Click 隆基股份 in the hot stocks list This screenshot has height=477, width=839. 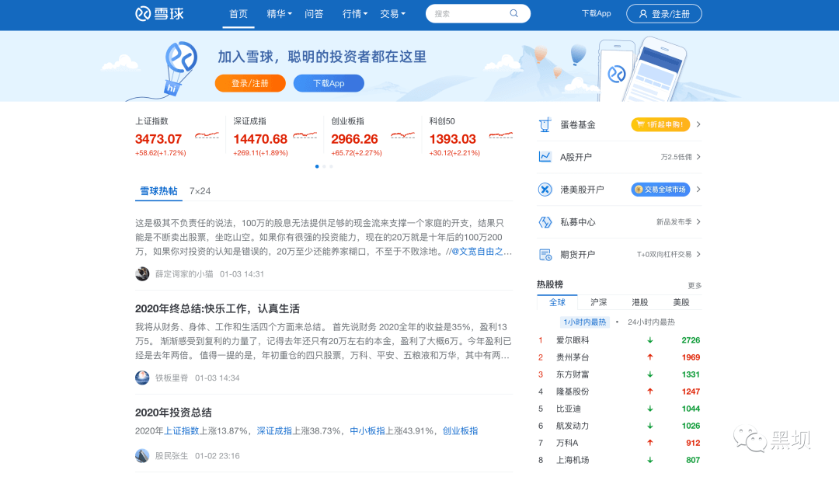573,392
